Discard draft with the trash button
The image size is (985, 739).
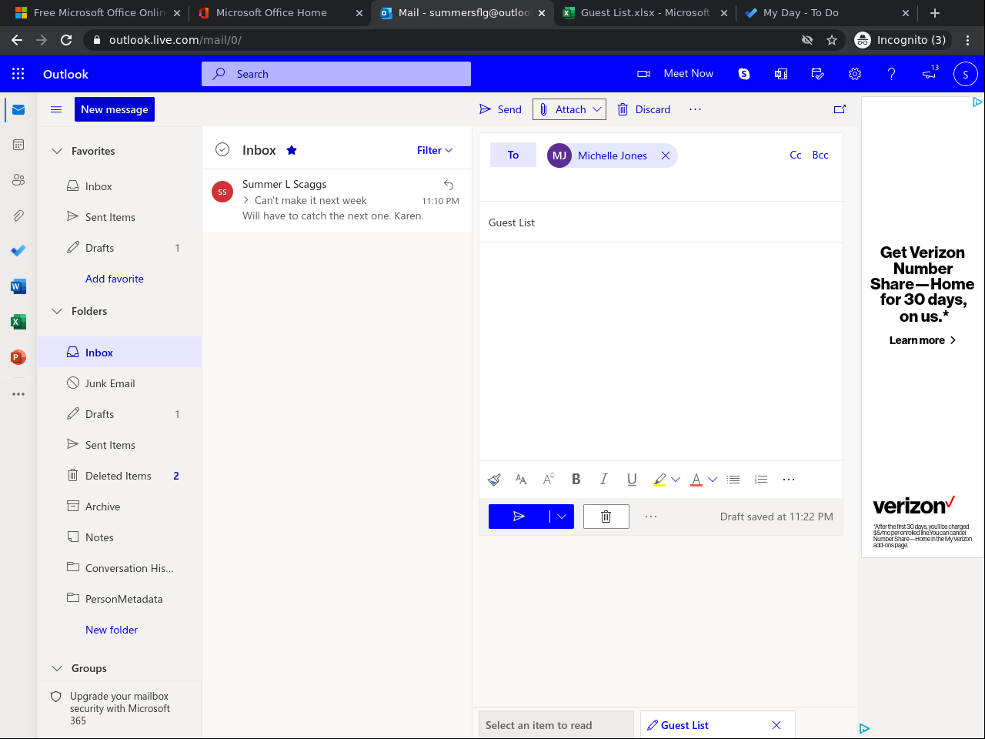(606, 517)
